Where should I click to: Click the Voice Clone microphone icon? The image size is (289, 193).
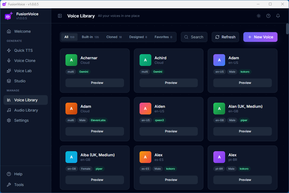tap(9, 61)
